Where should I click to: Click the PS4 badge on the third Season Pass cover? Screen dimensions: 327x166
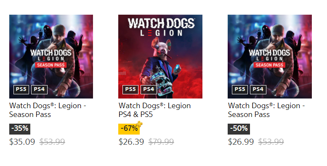point(258,90)
